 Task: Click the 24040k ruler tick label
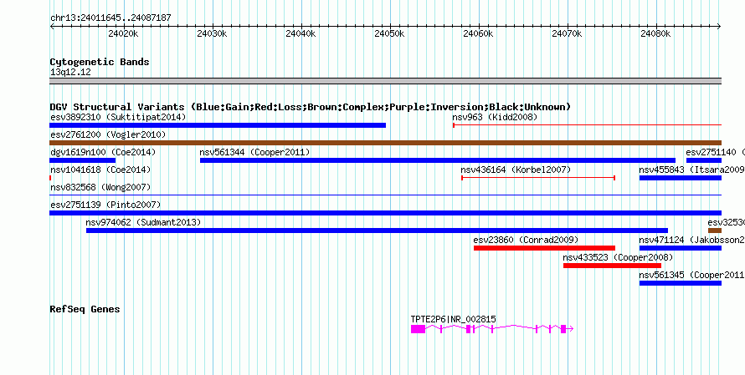coord(301,33)
